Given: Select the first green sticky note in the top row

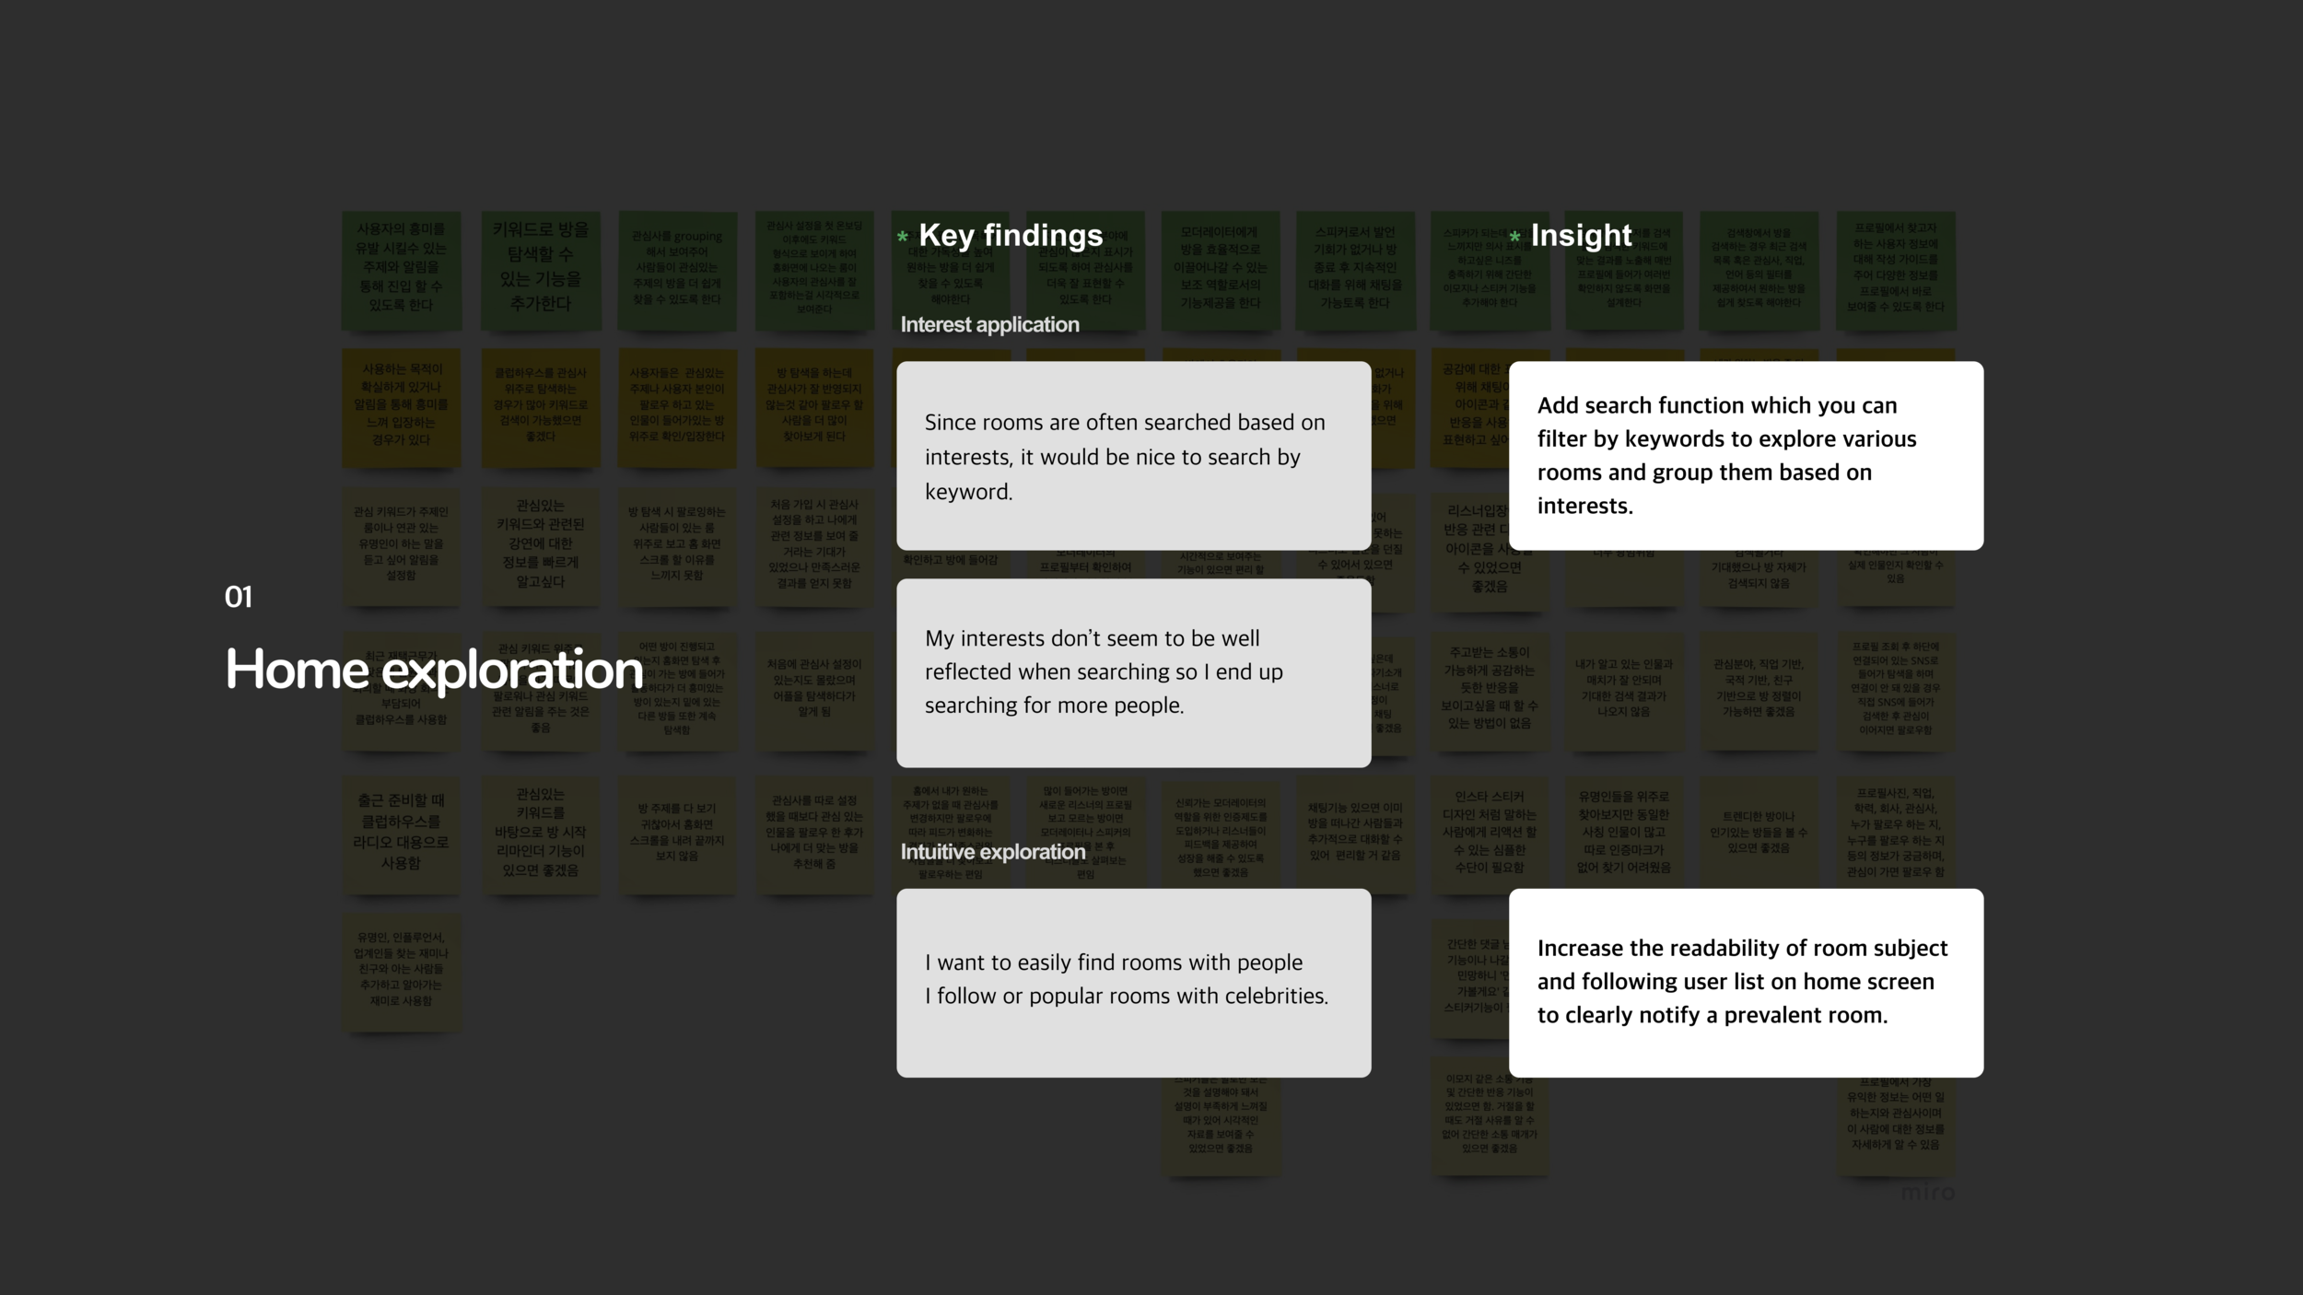Looking at the screenshot, I should click(401, 269).
